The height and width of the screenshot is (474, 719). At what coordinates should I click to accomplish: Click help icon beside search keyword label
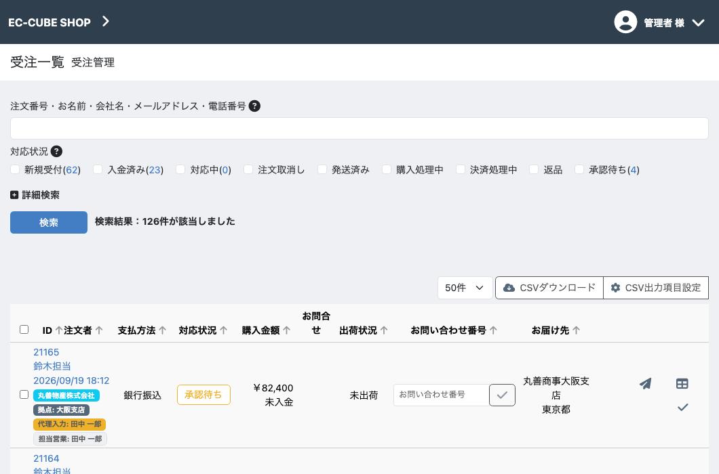[x=254, y=106]
